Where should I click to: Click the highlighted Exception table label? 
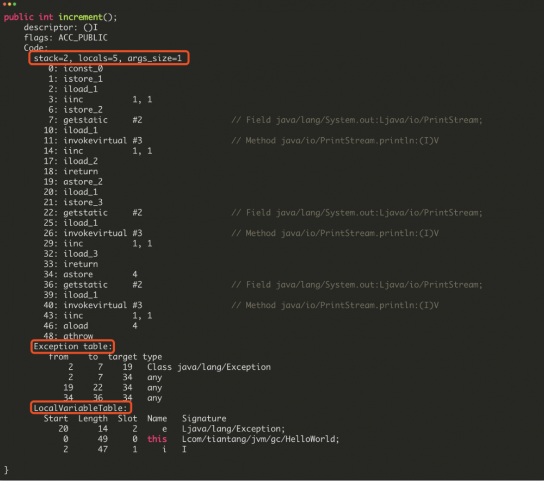pyautogui.click(x=72, y=346)
